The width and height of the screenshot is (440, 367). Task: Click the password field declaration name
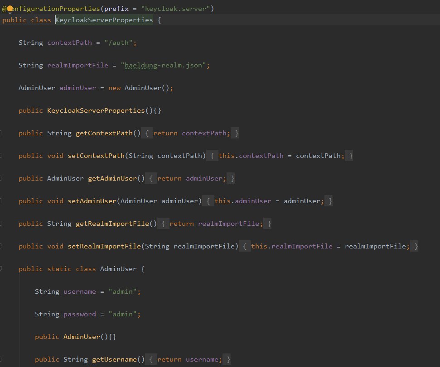pyautogui.click(x=80, y=315)
